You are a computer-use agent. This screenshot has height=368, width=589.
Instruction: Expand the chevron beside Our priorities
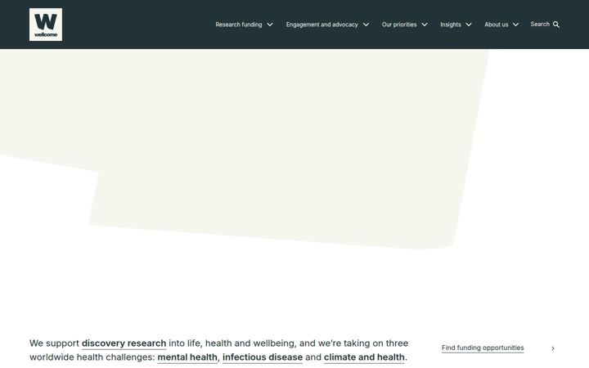[x=425, y=25]
